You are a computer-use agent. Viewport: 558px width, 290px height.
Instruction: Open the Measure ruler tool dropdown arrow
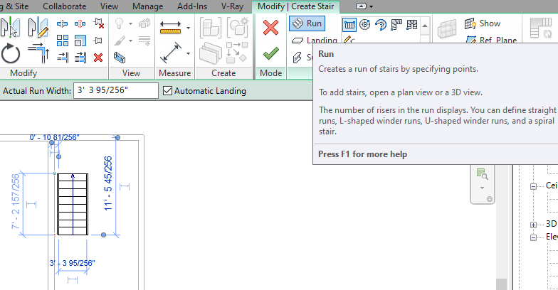[188, 28]
